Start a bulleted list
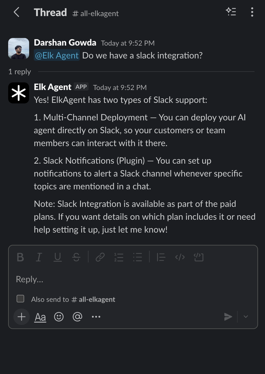 pyautogui.click(x=137, y=257)
